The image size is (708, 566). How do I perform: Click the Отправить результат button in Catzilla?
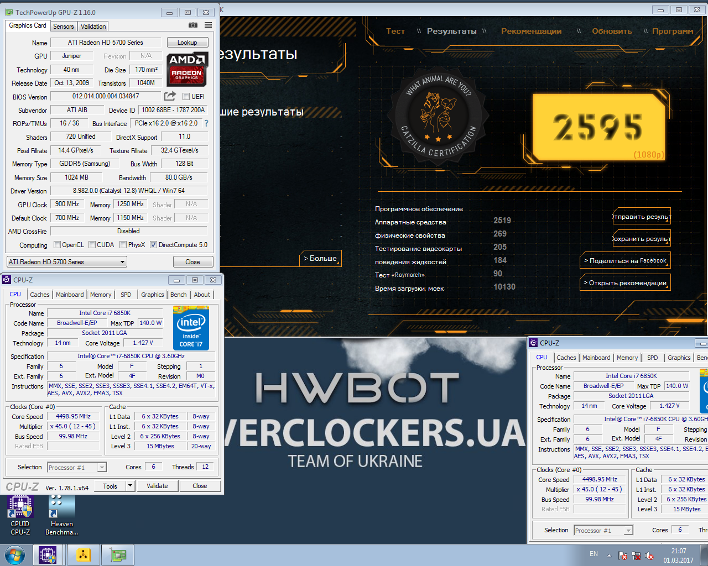point(642,216)
